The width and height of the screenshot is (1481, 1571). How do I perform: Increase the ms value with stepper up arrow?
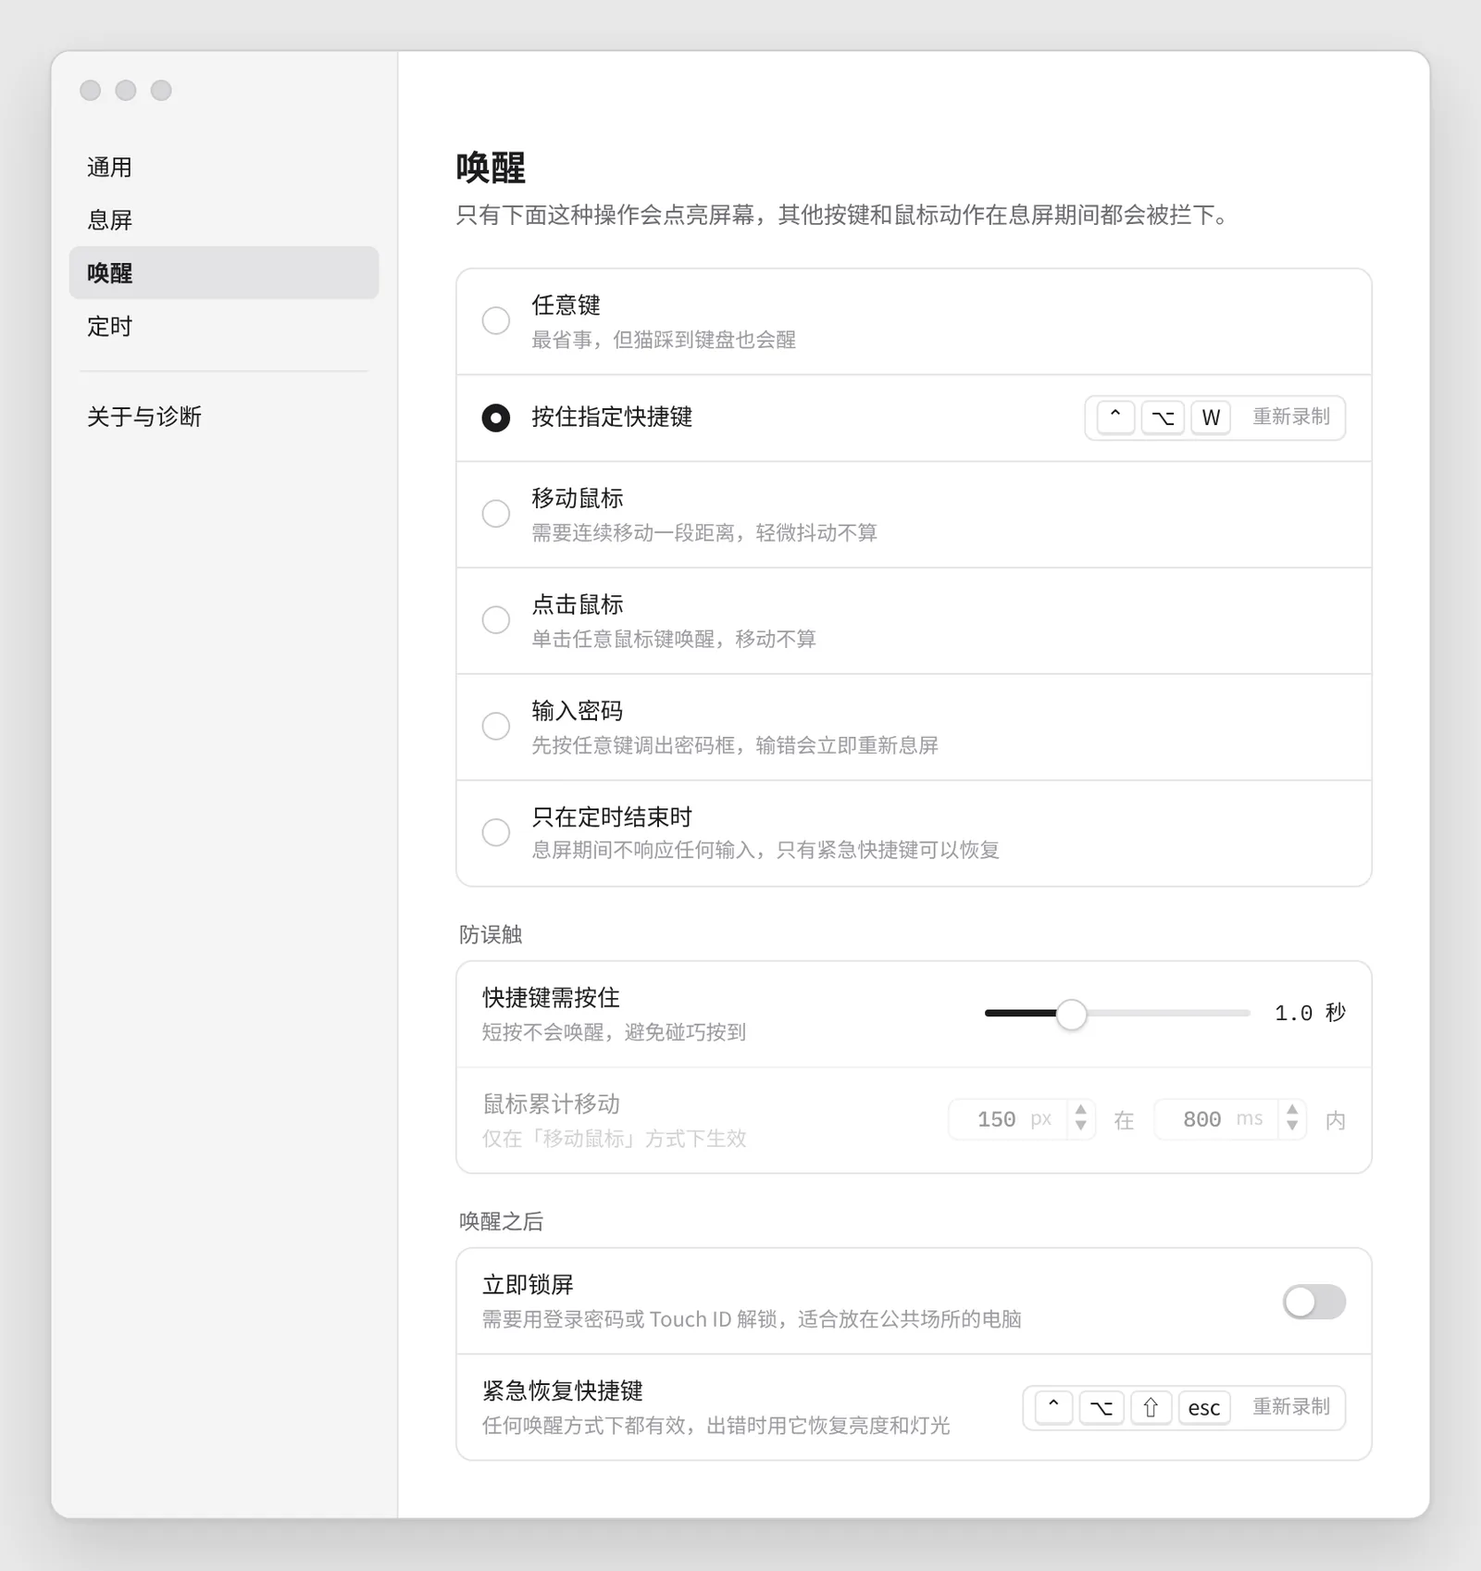[x=1292, y=1111]
